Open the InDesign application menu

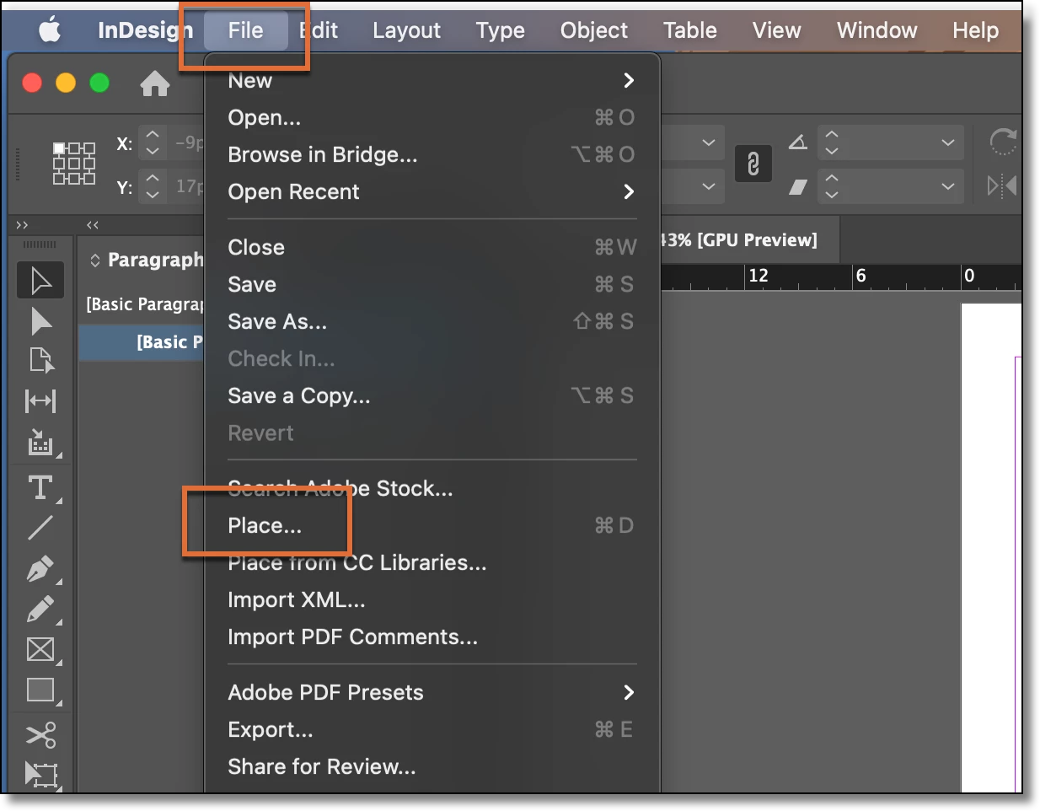(x=145, y=30)
